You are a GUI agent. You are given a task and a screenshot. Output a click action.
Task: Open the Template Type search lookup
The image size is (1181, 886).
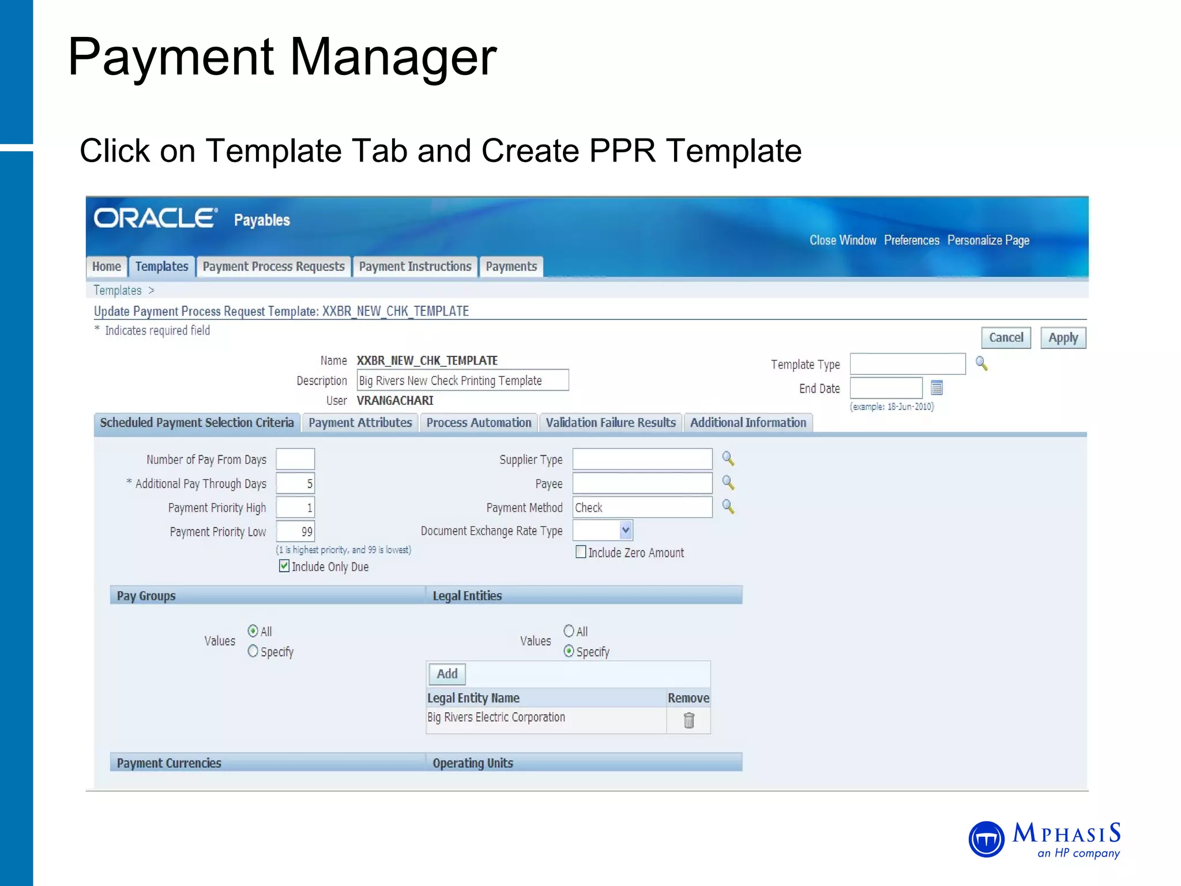(981, 363)
